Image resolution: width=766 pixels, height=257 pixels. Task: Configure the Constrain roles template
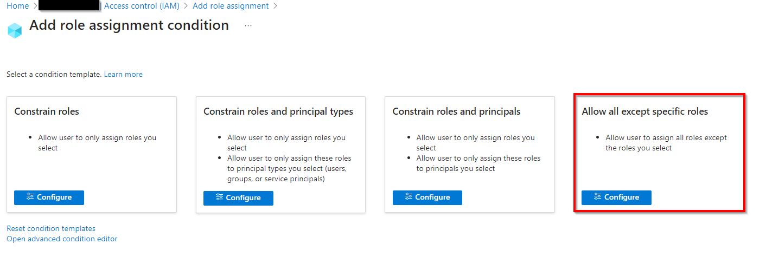click(49, 197)
